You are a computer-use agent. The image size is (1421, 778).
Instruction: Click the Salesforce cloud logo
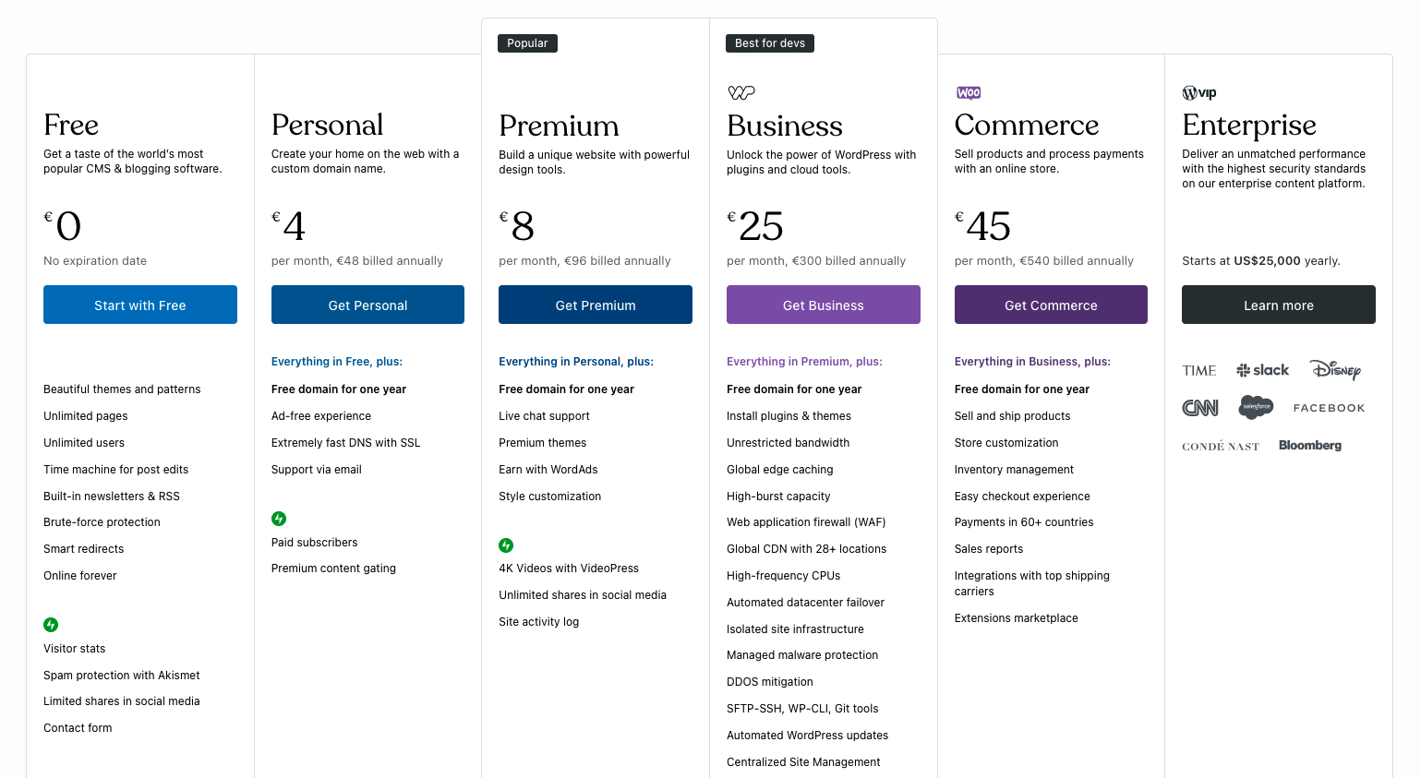tap(1256, 407)
